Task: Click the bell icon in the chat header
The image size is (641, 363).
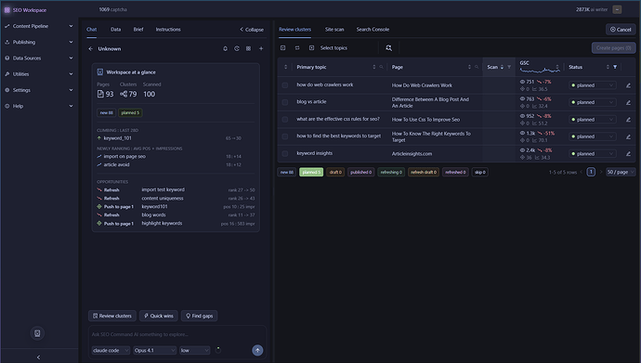Action: point(225,48)
